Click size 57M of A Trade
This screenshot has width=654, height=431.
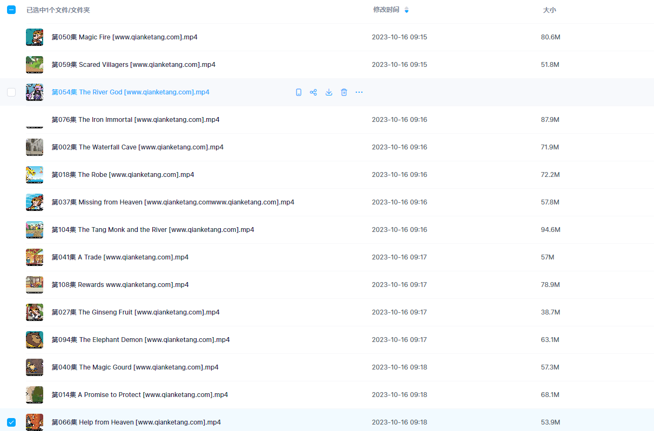tap(548, 257)
